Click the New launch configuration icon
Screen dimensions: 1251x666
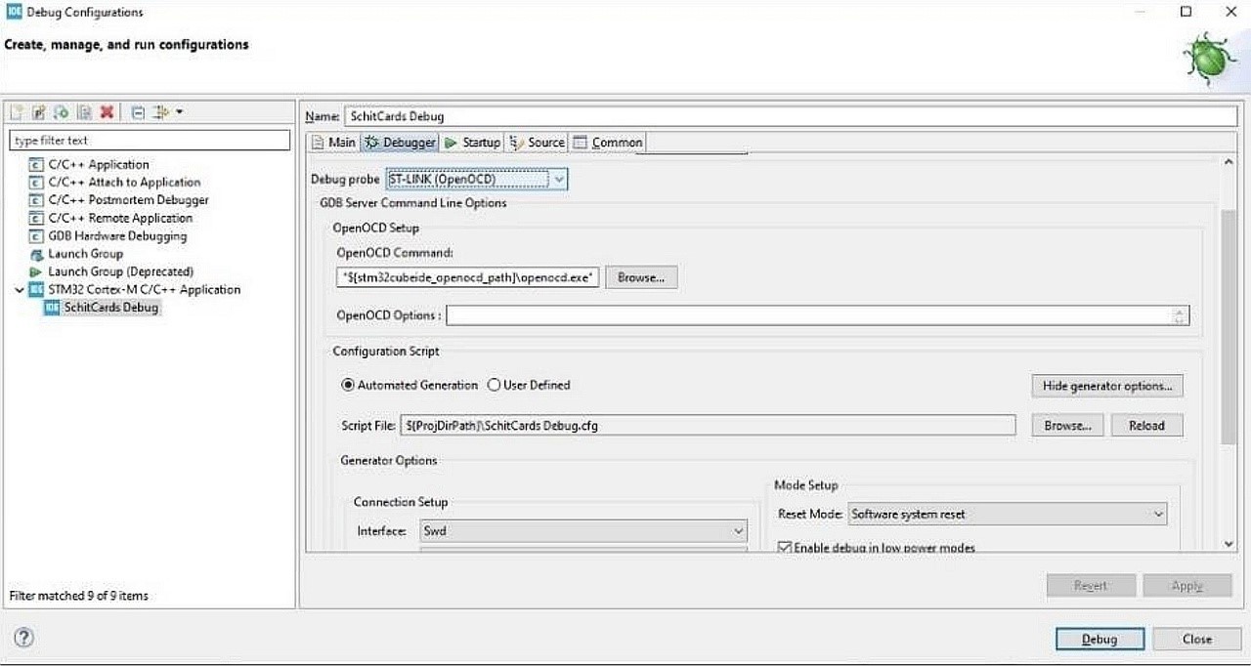(17, 112)
